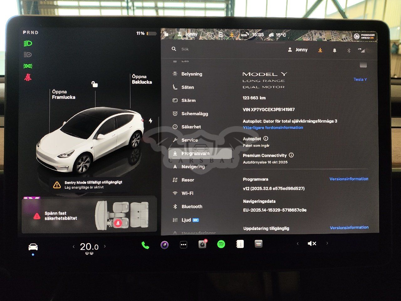Select the Programvara menu item
The image size is (401, 301).
(200, 153)
